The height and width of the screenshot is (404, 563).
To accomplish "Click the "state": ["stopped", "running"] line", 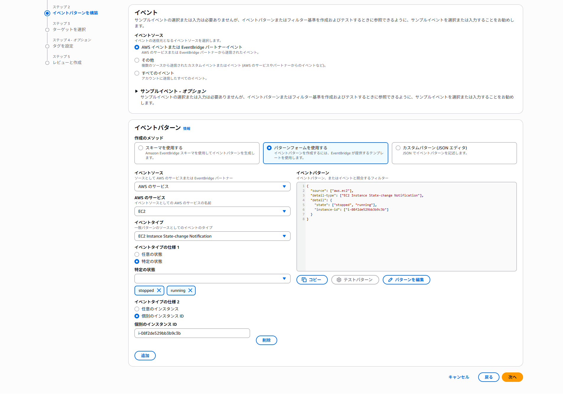I will click(345, 205).
